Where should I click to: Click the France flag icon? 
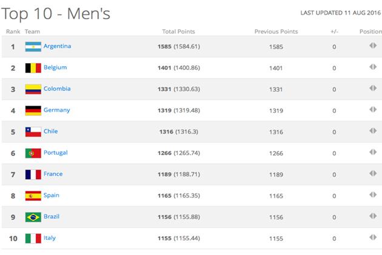(x=33, y=174)
